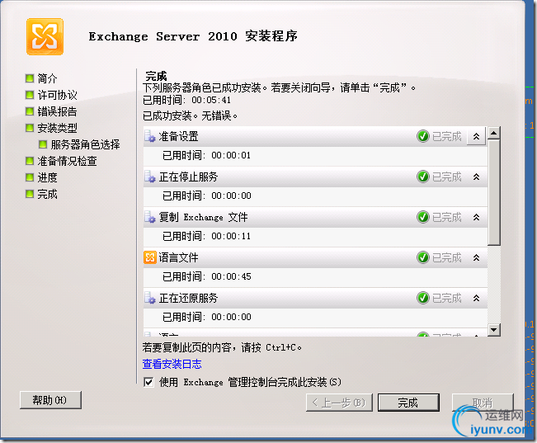Click the 完成 button
Image resolution: width=537 pixels, height=443 pixels.
pyautogui.click(x=408, y=403)
